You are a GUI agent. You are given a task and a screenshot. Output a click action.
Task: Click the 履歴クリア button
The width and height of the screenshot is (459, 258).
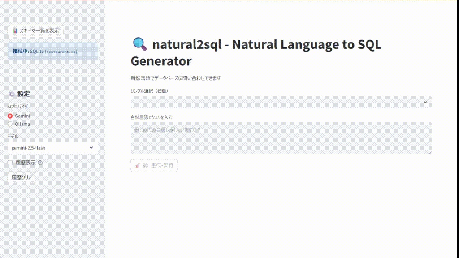point(22,177)
